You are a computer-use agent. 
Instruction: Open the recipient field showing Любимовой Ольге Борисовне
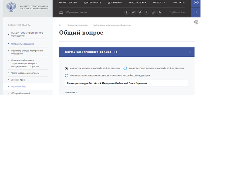coord(127,83)
